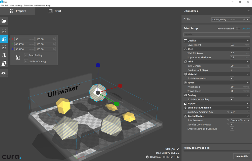The height and width of the screenshot is (161, 252).
Task: Uncheck Enable Print Cooling
Action: 232,99
